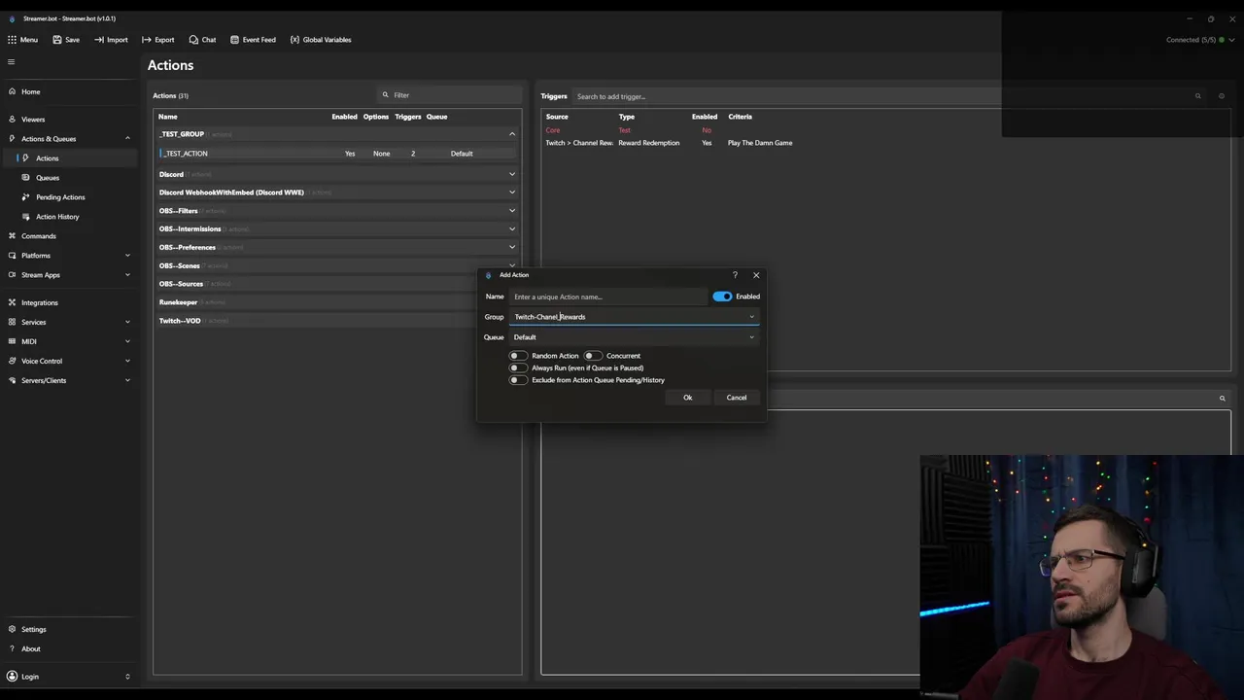
Task: Toggle Exclude from Action Queue Pending/History
Action: (x=518, y=380)
